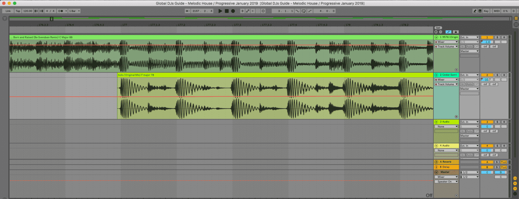
Task: Click Session Record circle icon
Action: pos(263,11)
